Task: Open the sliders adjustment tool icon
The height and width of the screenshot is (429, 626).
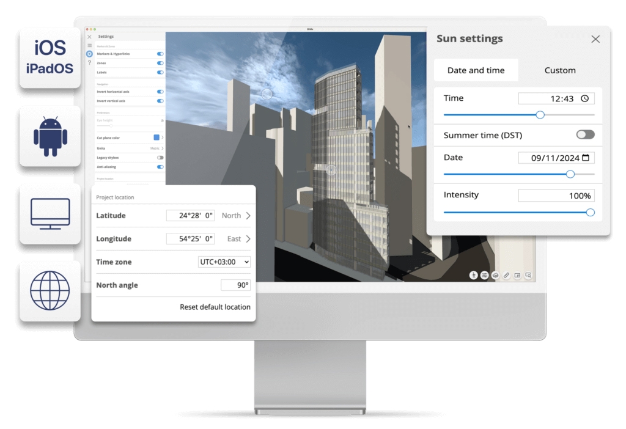Action: tap(484, 275)
